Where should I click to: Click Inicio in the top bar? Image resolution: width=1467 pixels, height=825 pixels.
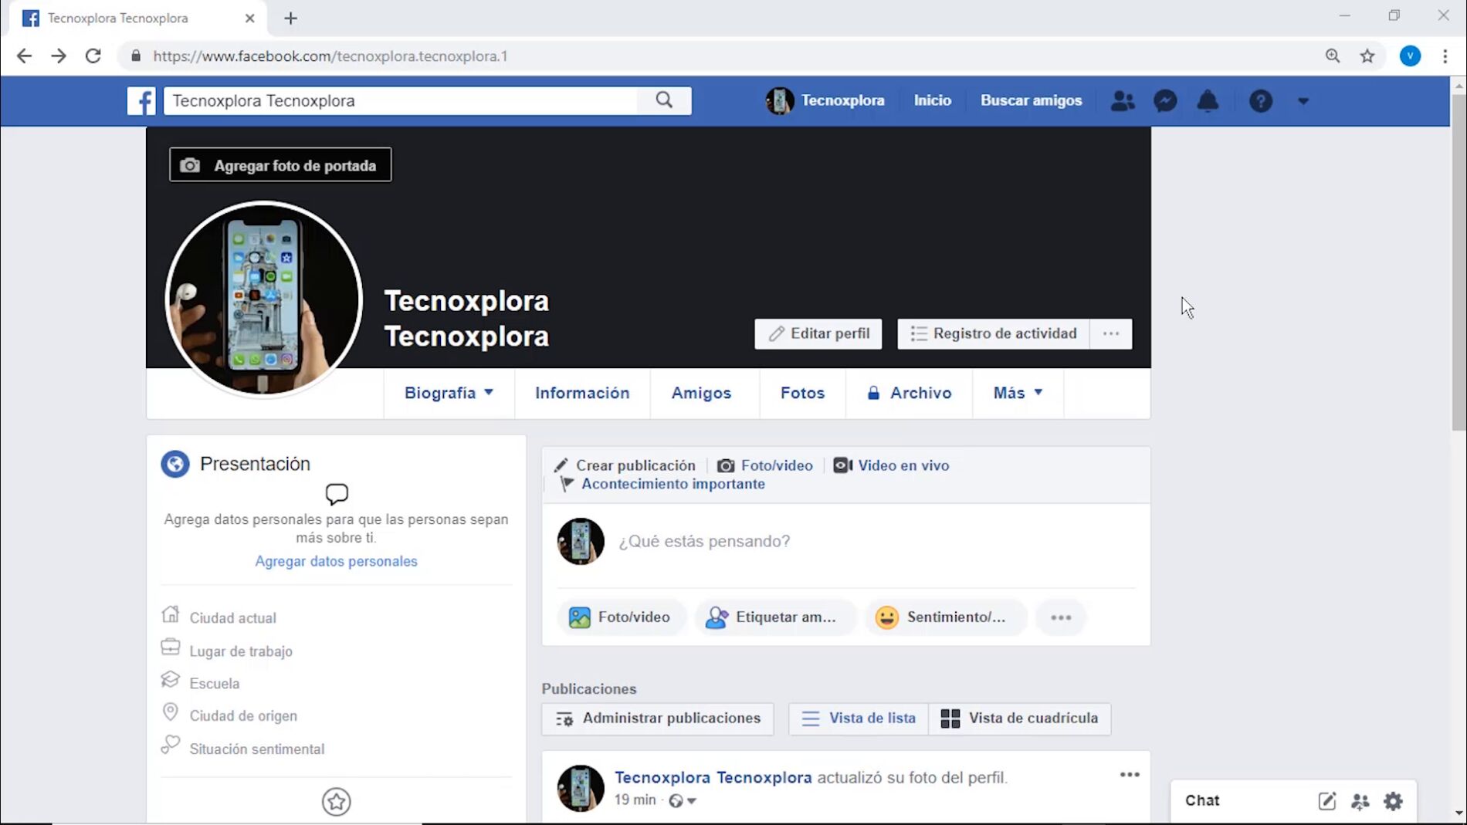pos(932,100)
